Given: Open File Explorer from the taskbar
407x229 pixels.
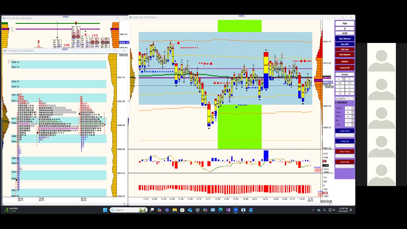Looking at the screenshot, I should point(175,210).
